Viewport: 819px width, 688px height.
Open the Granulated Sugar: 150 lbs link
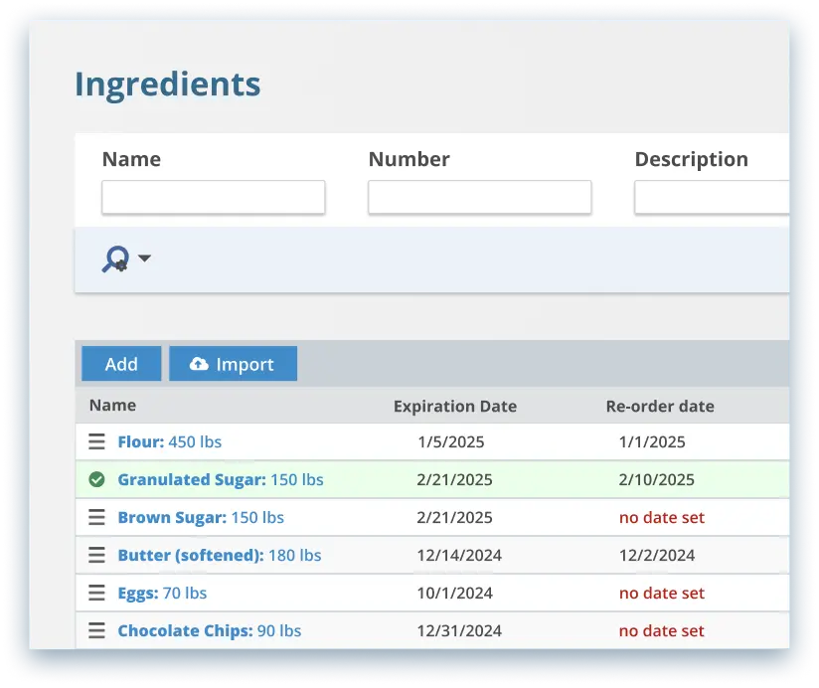click(x=221, y=479)
